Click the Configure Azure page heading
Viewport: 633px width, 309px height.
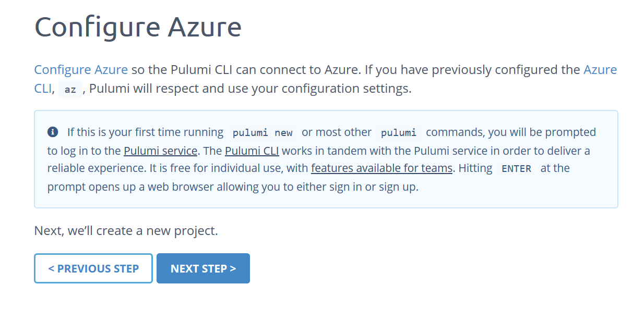point(137,27)
